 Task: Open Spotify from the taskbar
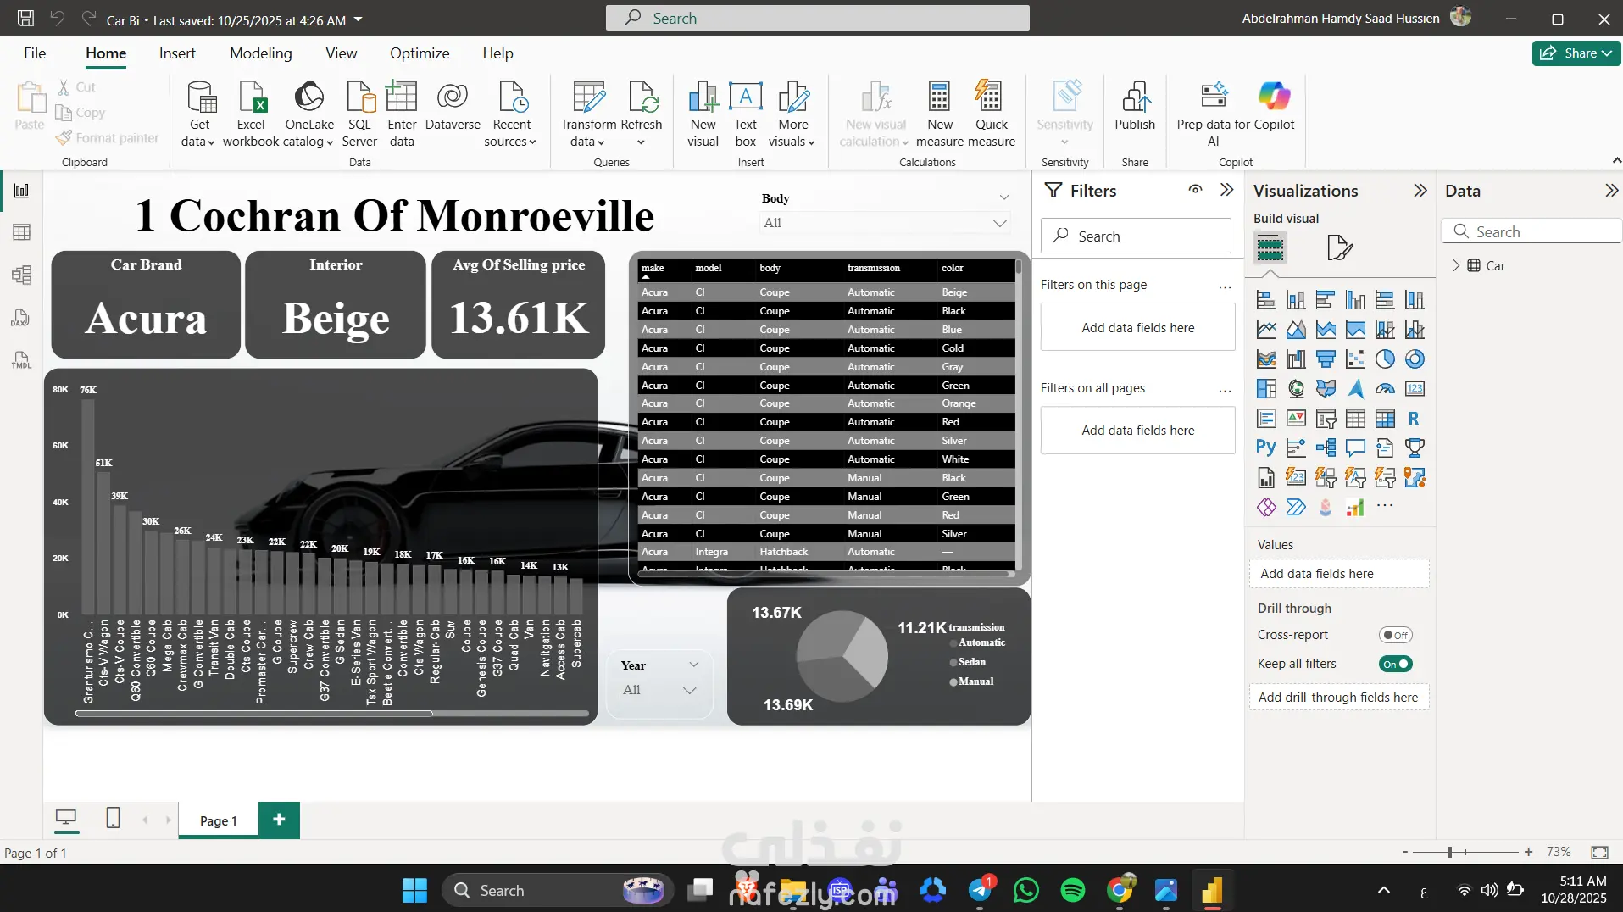(x=1072, y=890)
